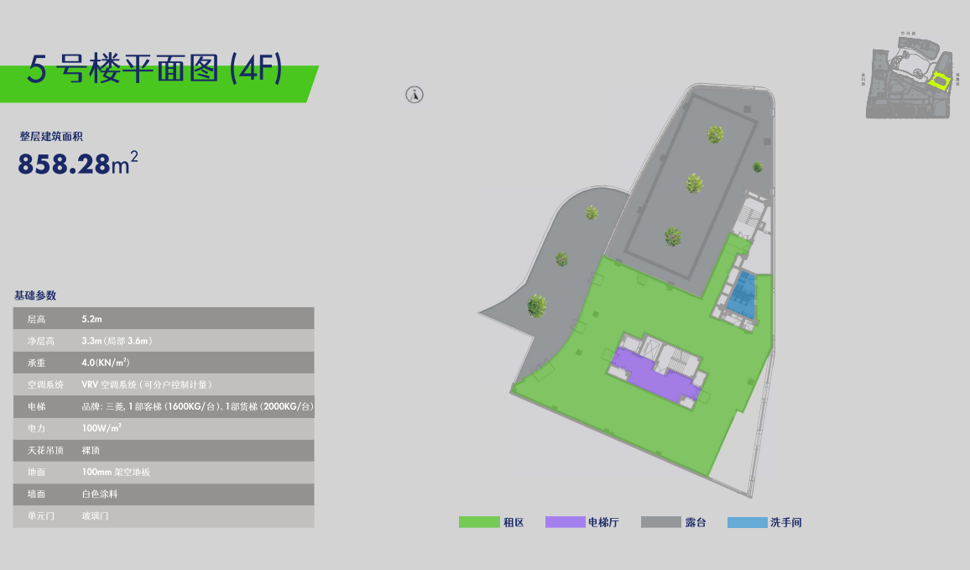Click the 5号楼平面图 (4F) title banner
This screenshot has width=970, height=570.
tap(155, 71)
